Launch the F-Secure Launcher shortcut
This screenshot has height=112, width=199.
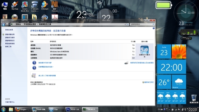[x=35, y=7]
